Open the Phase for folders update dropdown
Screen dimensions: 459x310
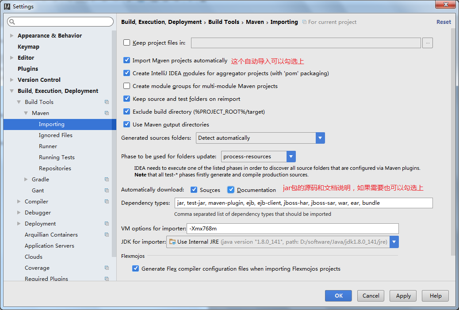tap(291, 157)
